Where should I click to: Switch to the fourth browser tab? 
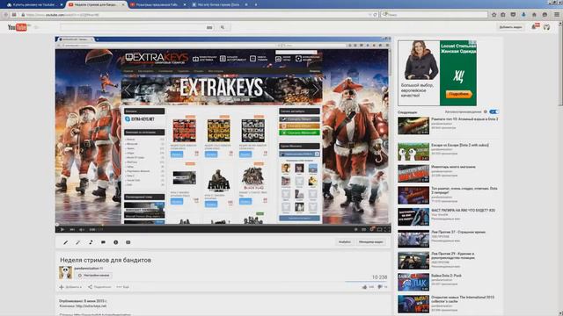pos(219,4)
